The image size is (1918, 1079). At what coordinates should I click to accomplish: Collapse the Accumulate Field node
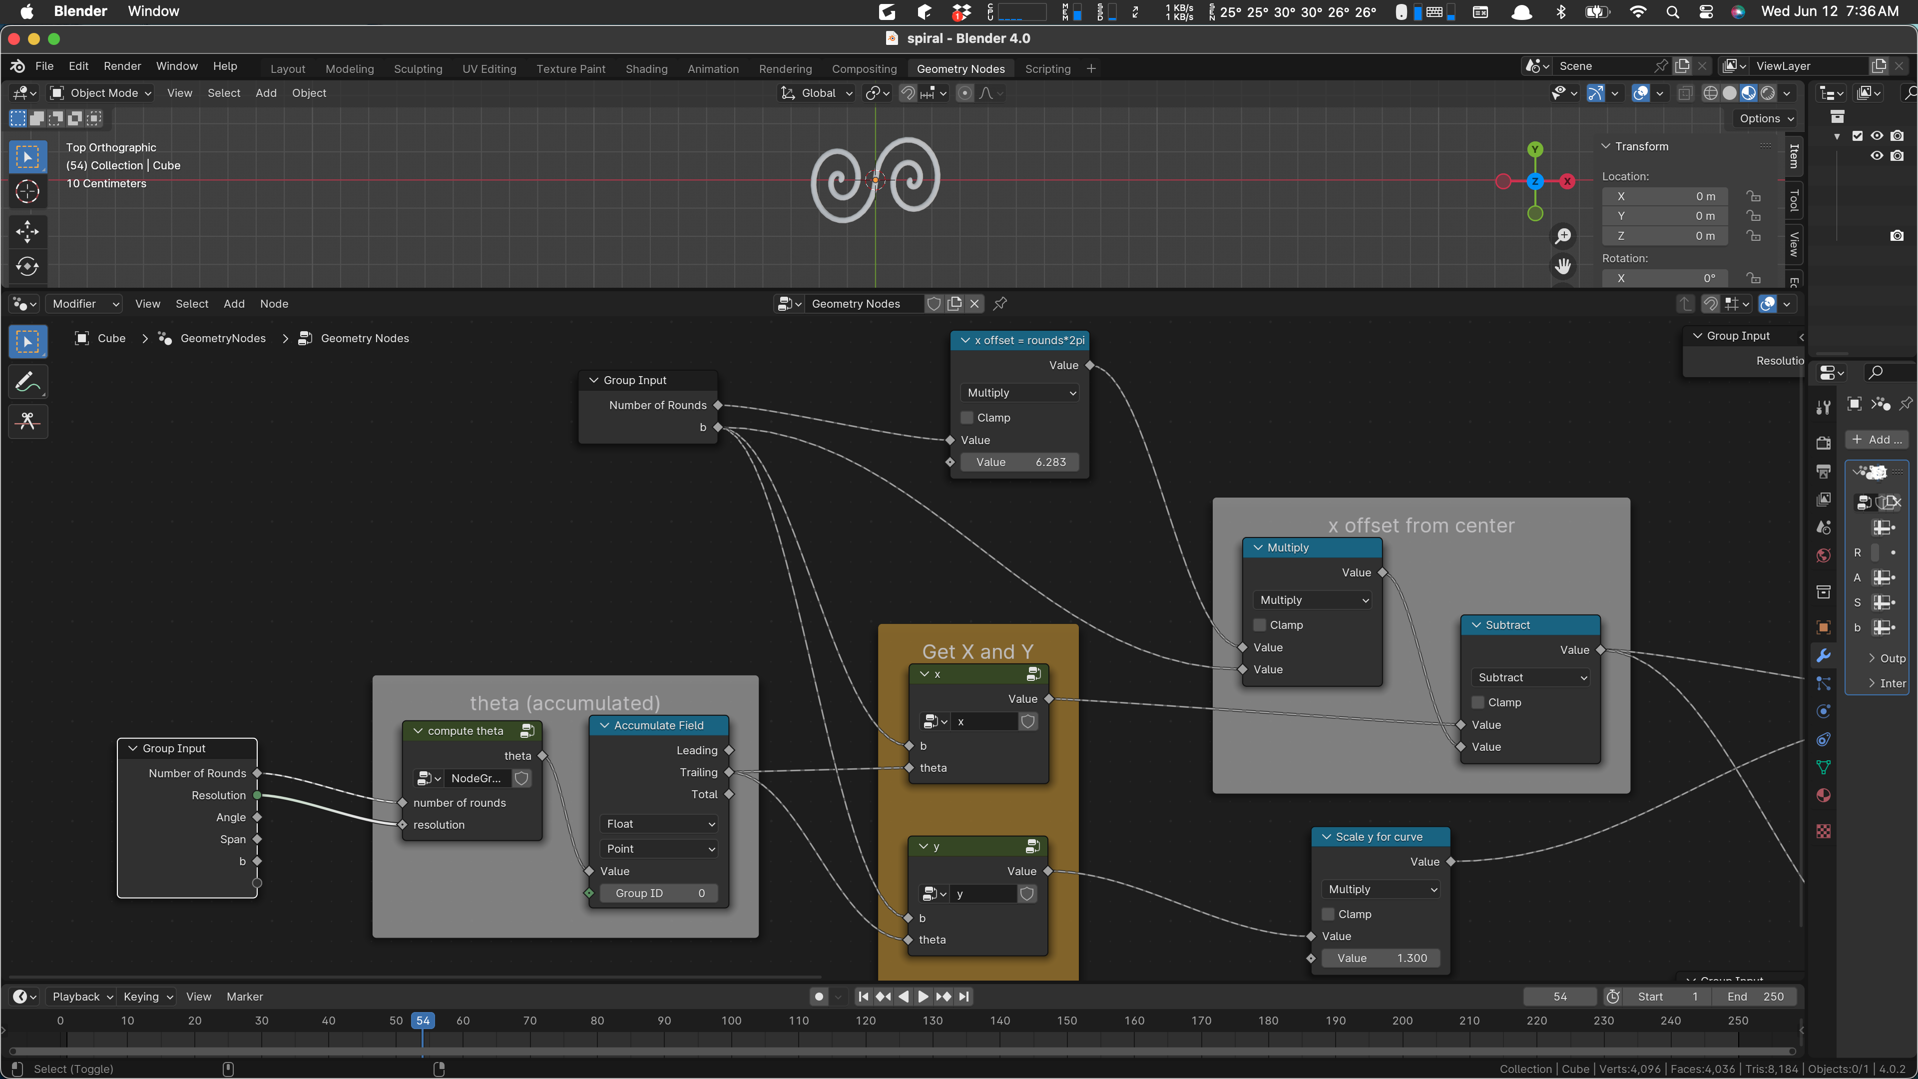coord(604,725)
